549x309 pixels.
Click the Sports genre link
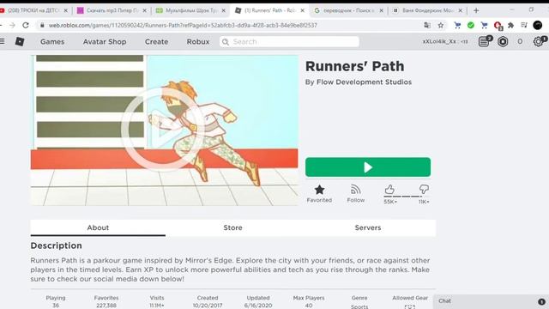coord(359,306)
